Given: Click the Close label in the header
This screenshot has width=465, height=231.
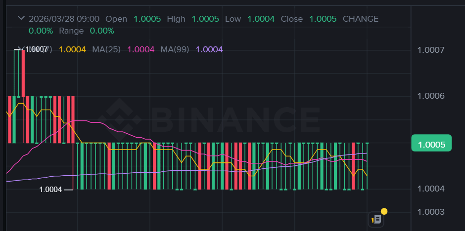Looking at the screenshot, I should click(x=292, y=19).
